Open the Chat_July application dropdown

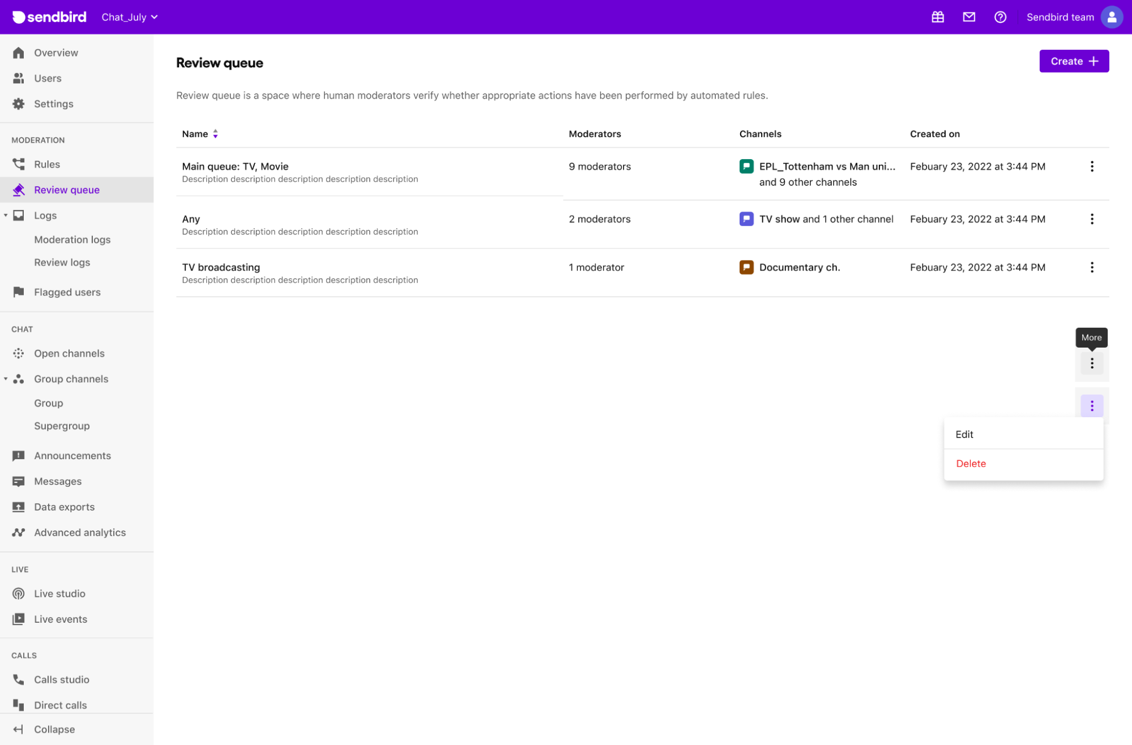point(129,17)
